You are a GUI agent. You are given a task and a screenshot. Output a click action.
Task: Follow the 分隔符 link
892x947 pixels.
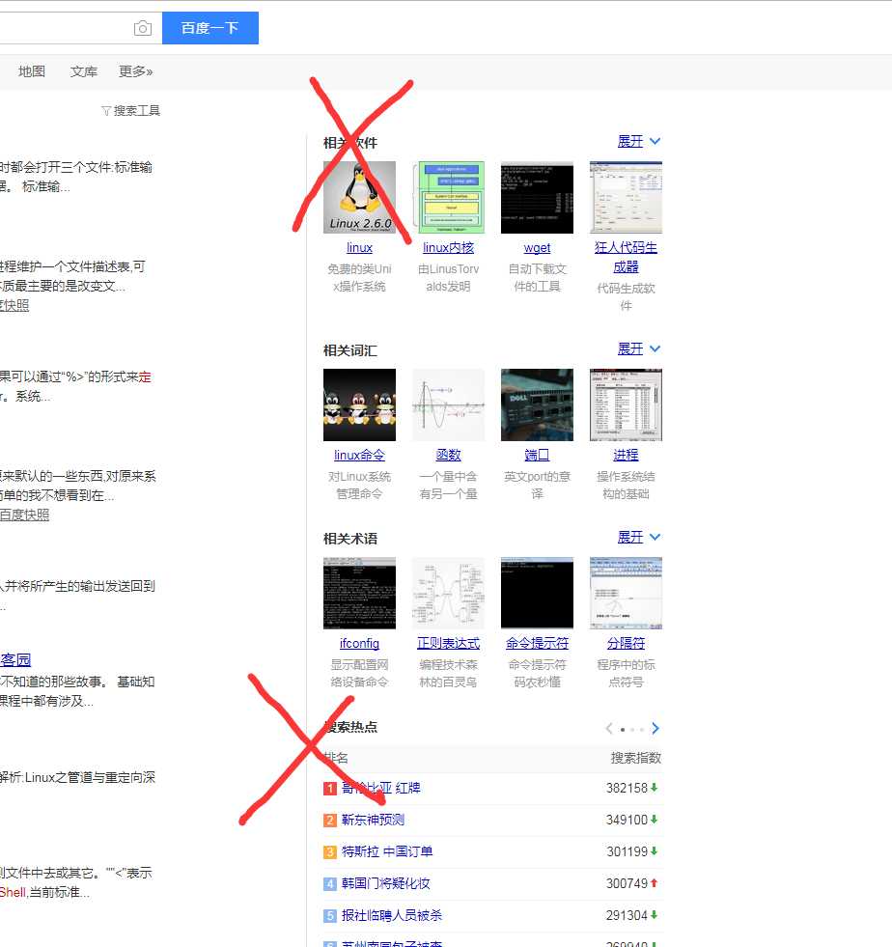[626, 643]
